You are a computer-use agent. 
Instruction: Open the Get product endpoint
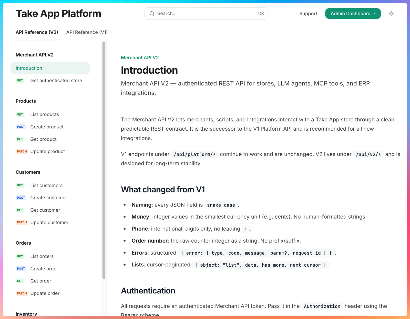44,139
